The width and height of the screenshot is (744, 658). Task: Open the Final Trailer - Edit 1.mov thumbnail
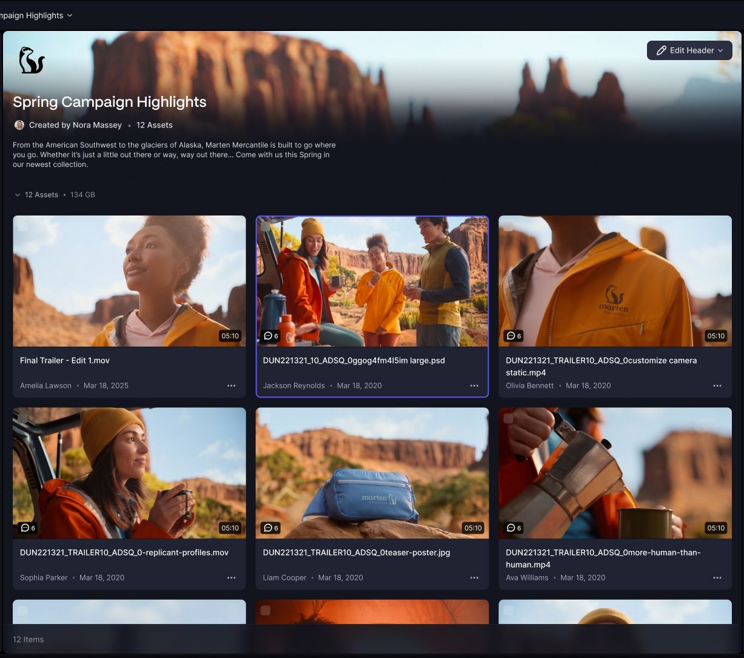point(129,281)
